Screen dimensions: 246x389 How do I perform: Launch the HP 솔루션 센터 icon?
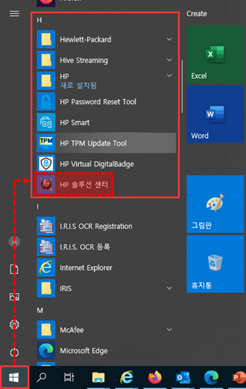pyautogui.click(x=46, y=185)
